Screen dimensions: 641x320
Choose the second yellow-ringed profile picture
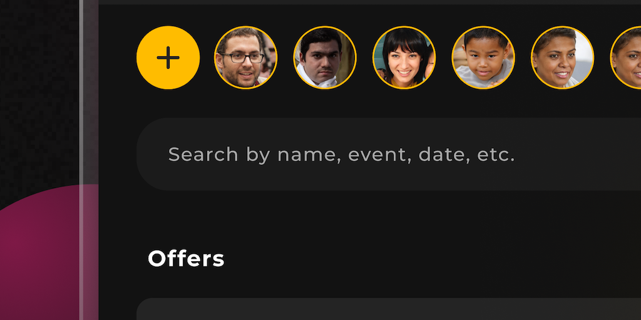click(325, 57)
